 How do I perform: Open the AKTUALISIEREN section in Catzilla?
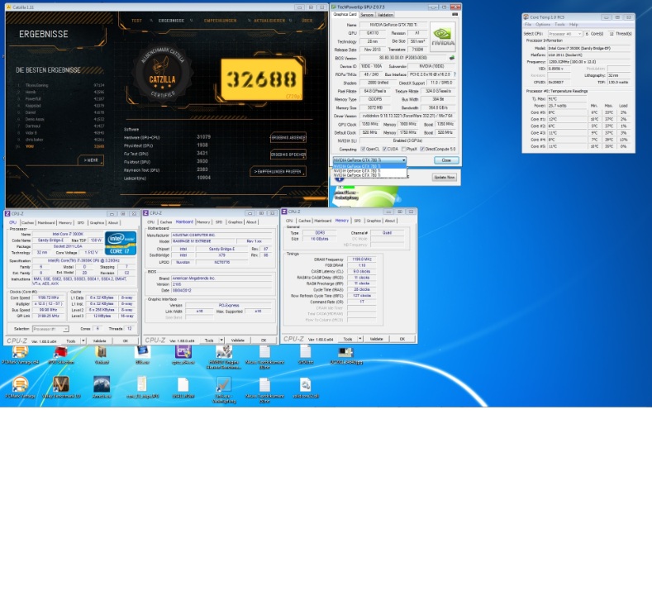[x=269, y=21]
